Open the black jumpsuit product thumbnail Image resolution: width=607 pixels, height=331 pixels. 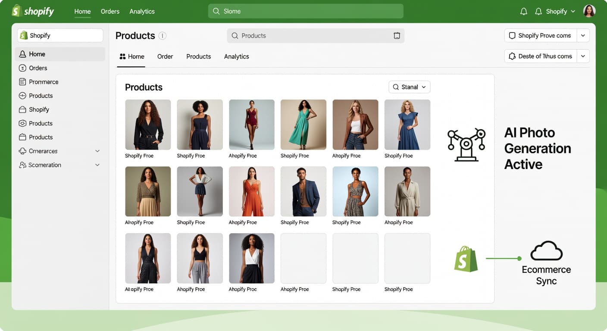[x=148, y=125]
